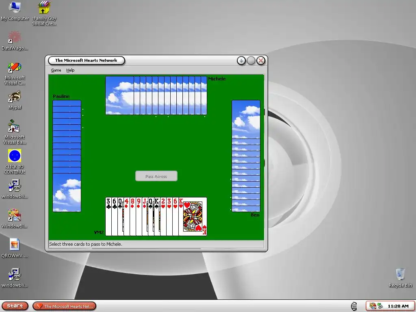
Task: Pick the 3 of hearts card
Action: pos(169,217)
